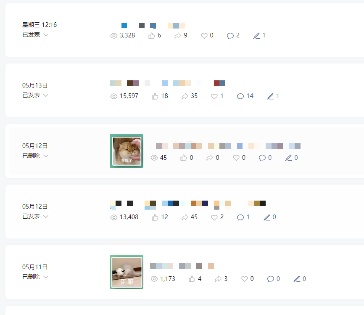Open the 已删除 dropdown for the 05月11日 post
This screenshot has height=315, width=364.
46,277
